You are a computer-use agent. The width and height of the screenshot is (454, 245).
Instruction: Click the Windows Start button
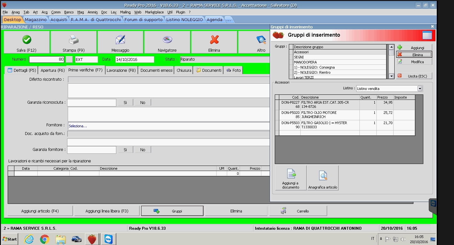pos(10,239)
